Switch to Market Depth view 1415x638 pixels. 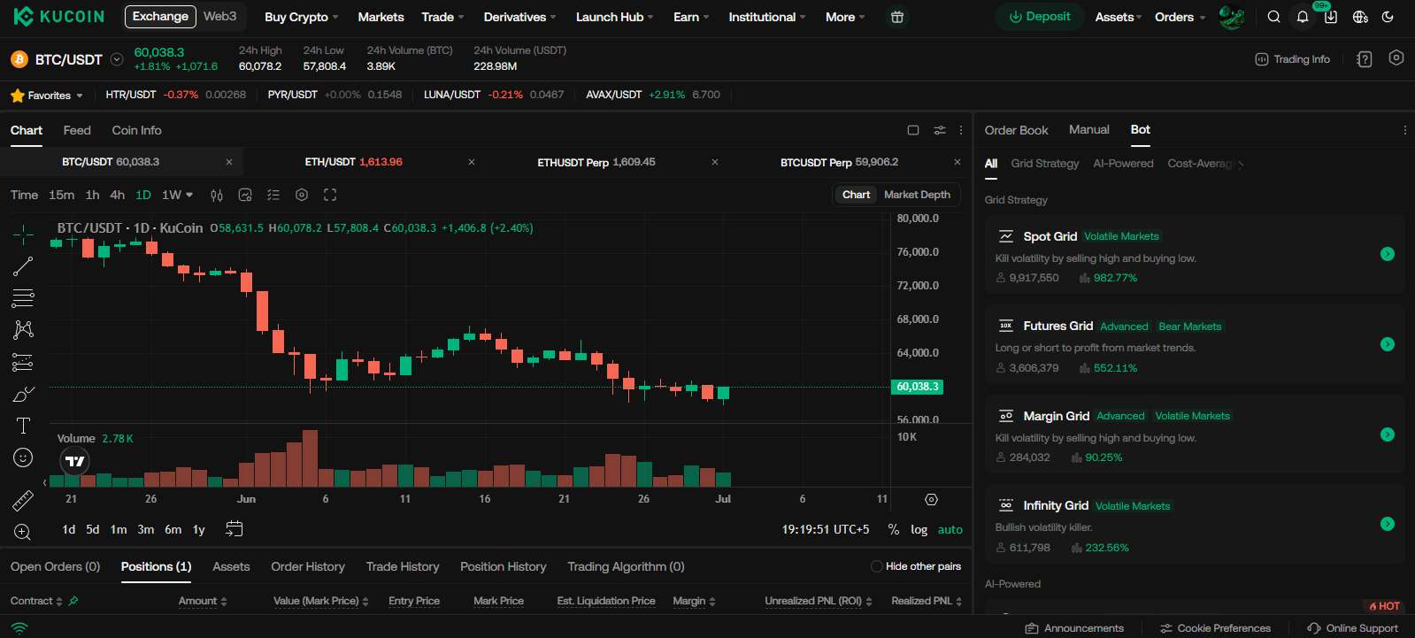pos(917,195)
